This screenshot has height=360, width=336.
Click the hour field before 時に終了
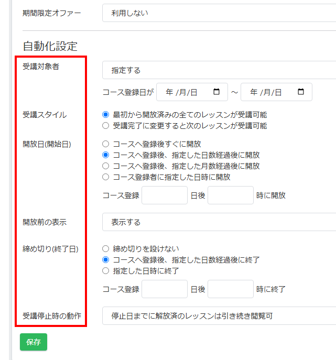coord(230,289)
